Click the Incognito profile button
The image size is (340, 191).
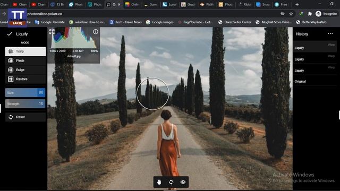coord(326,14)
